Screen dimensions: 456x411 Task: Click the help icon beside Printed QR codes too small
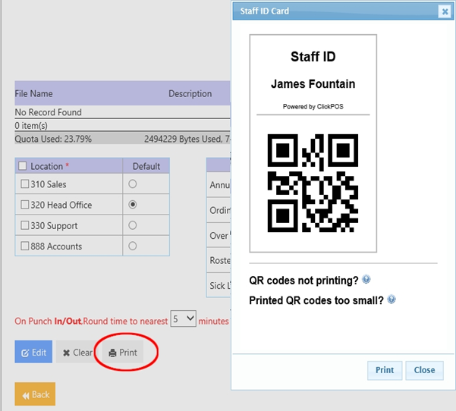pyautogui.click(x=392, y=299)
